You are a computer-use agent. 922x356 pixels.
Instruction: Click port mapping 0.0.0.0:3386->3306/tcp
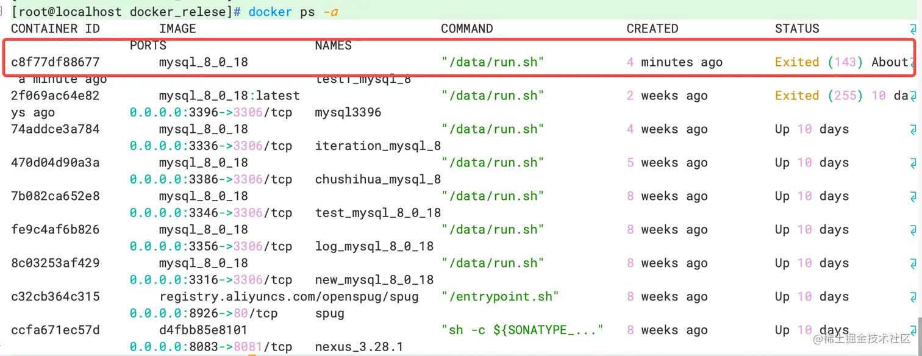[211, 180]
